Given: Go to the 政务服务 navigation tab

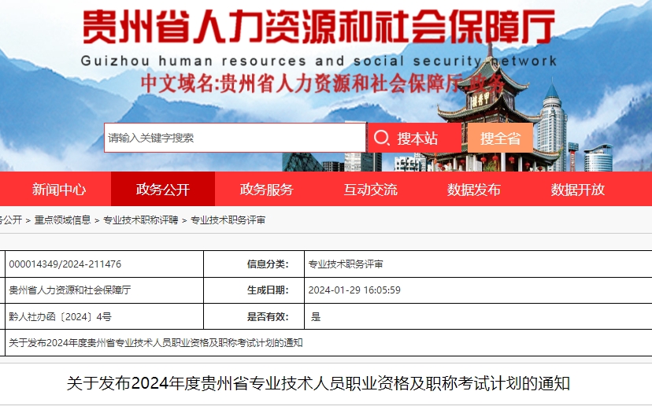Looking at the screenshot, I should click(267, 190).
